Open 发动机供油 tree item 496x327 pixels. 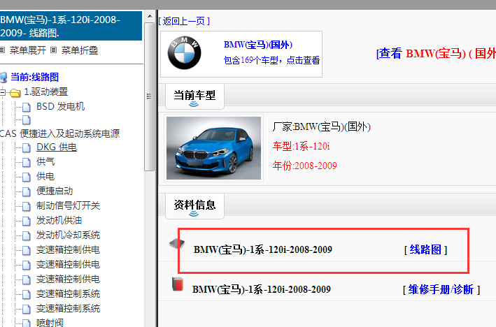click(x=59, y=220)
